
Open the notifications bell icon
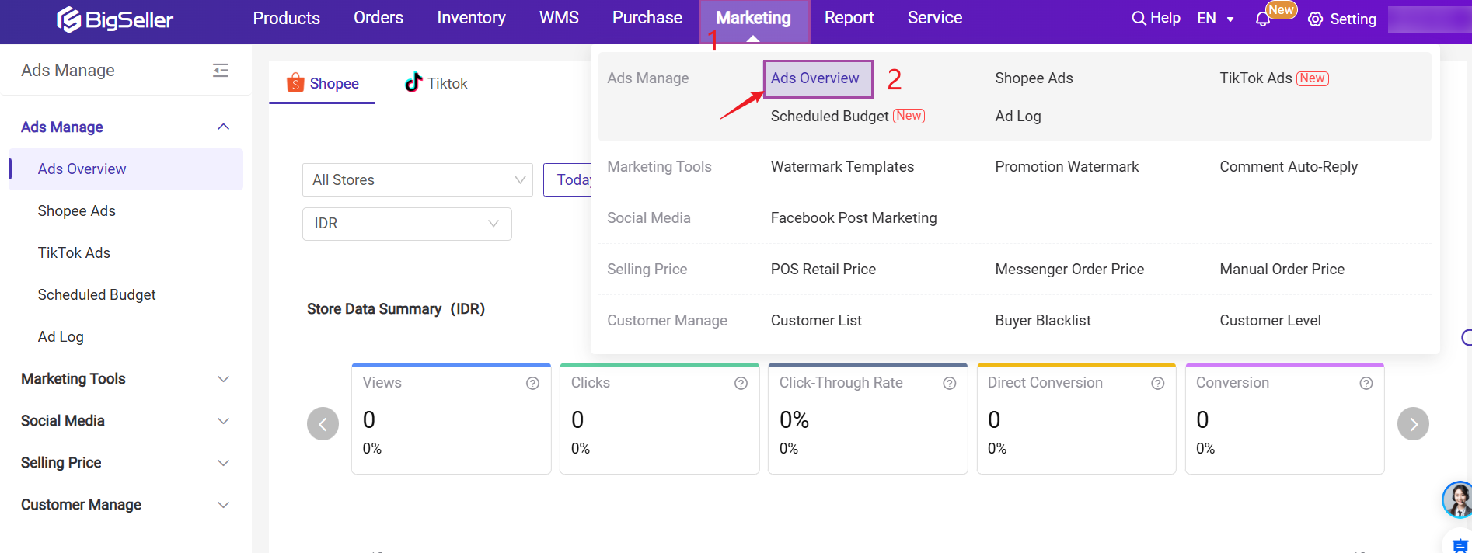[x=1262, y=19]
